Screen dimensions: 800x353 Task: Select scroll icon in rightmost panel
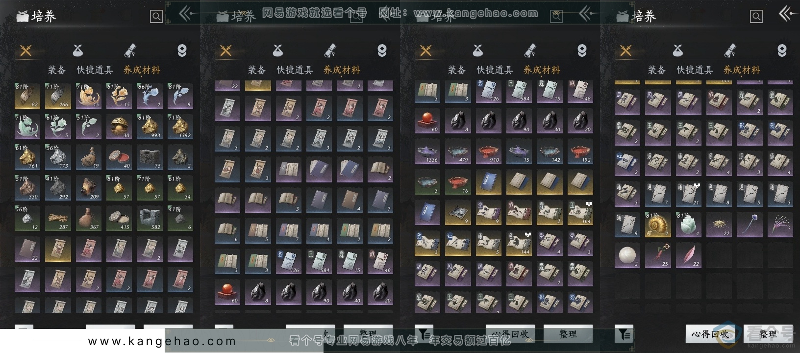[730, 50]
